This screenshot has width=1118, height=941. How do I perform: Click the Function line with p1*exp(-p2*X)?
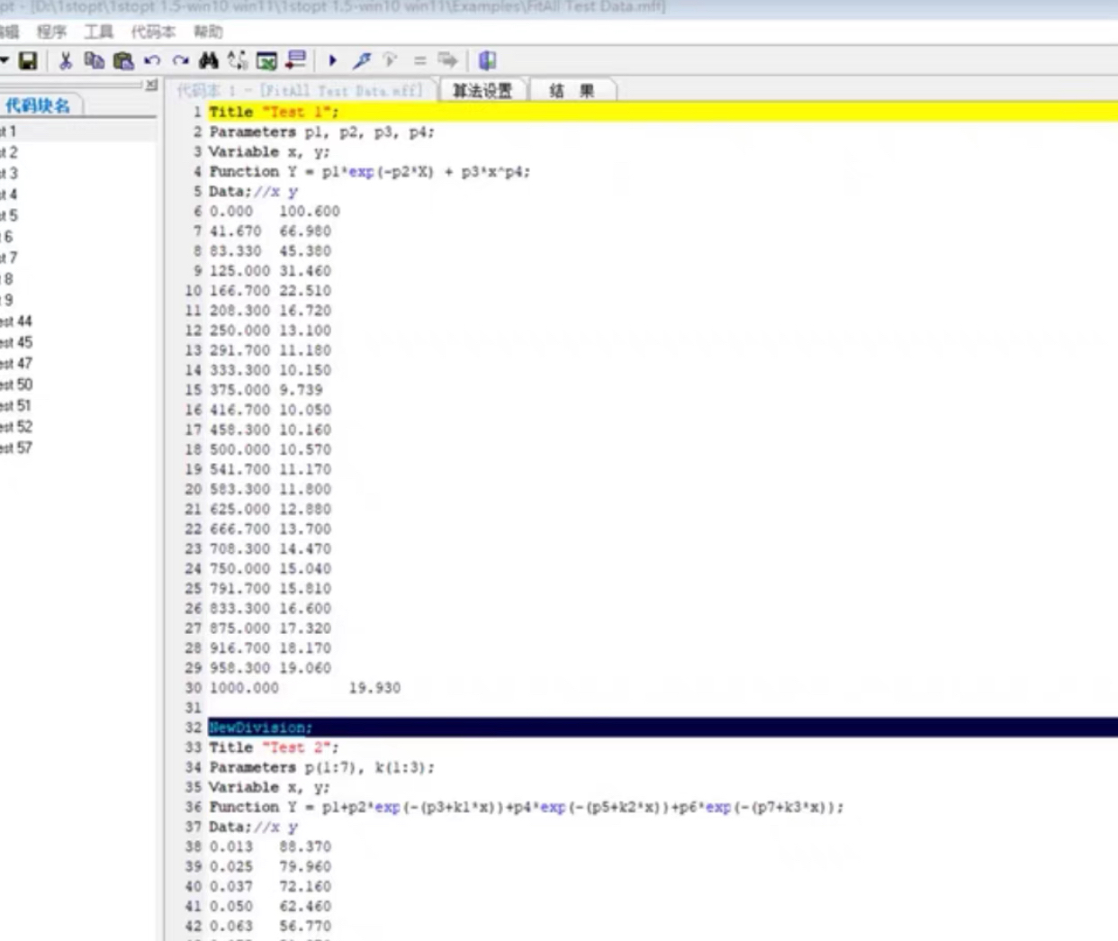(369, 171)
